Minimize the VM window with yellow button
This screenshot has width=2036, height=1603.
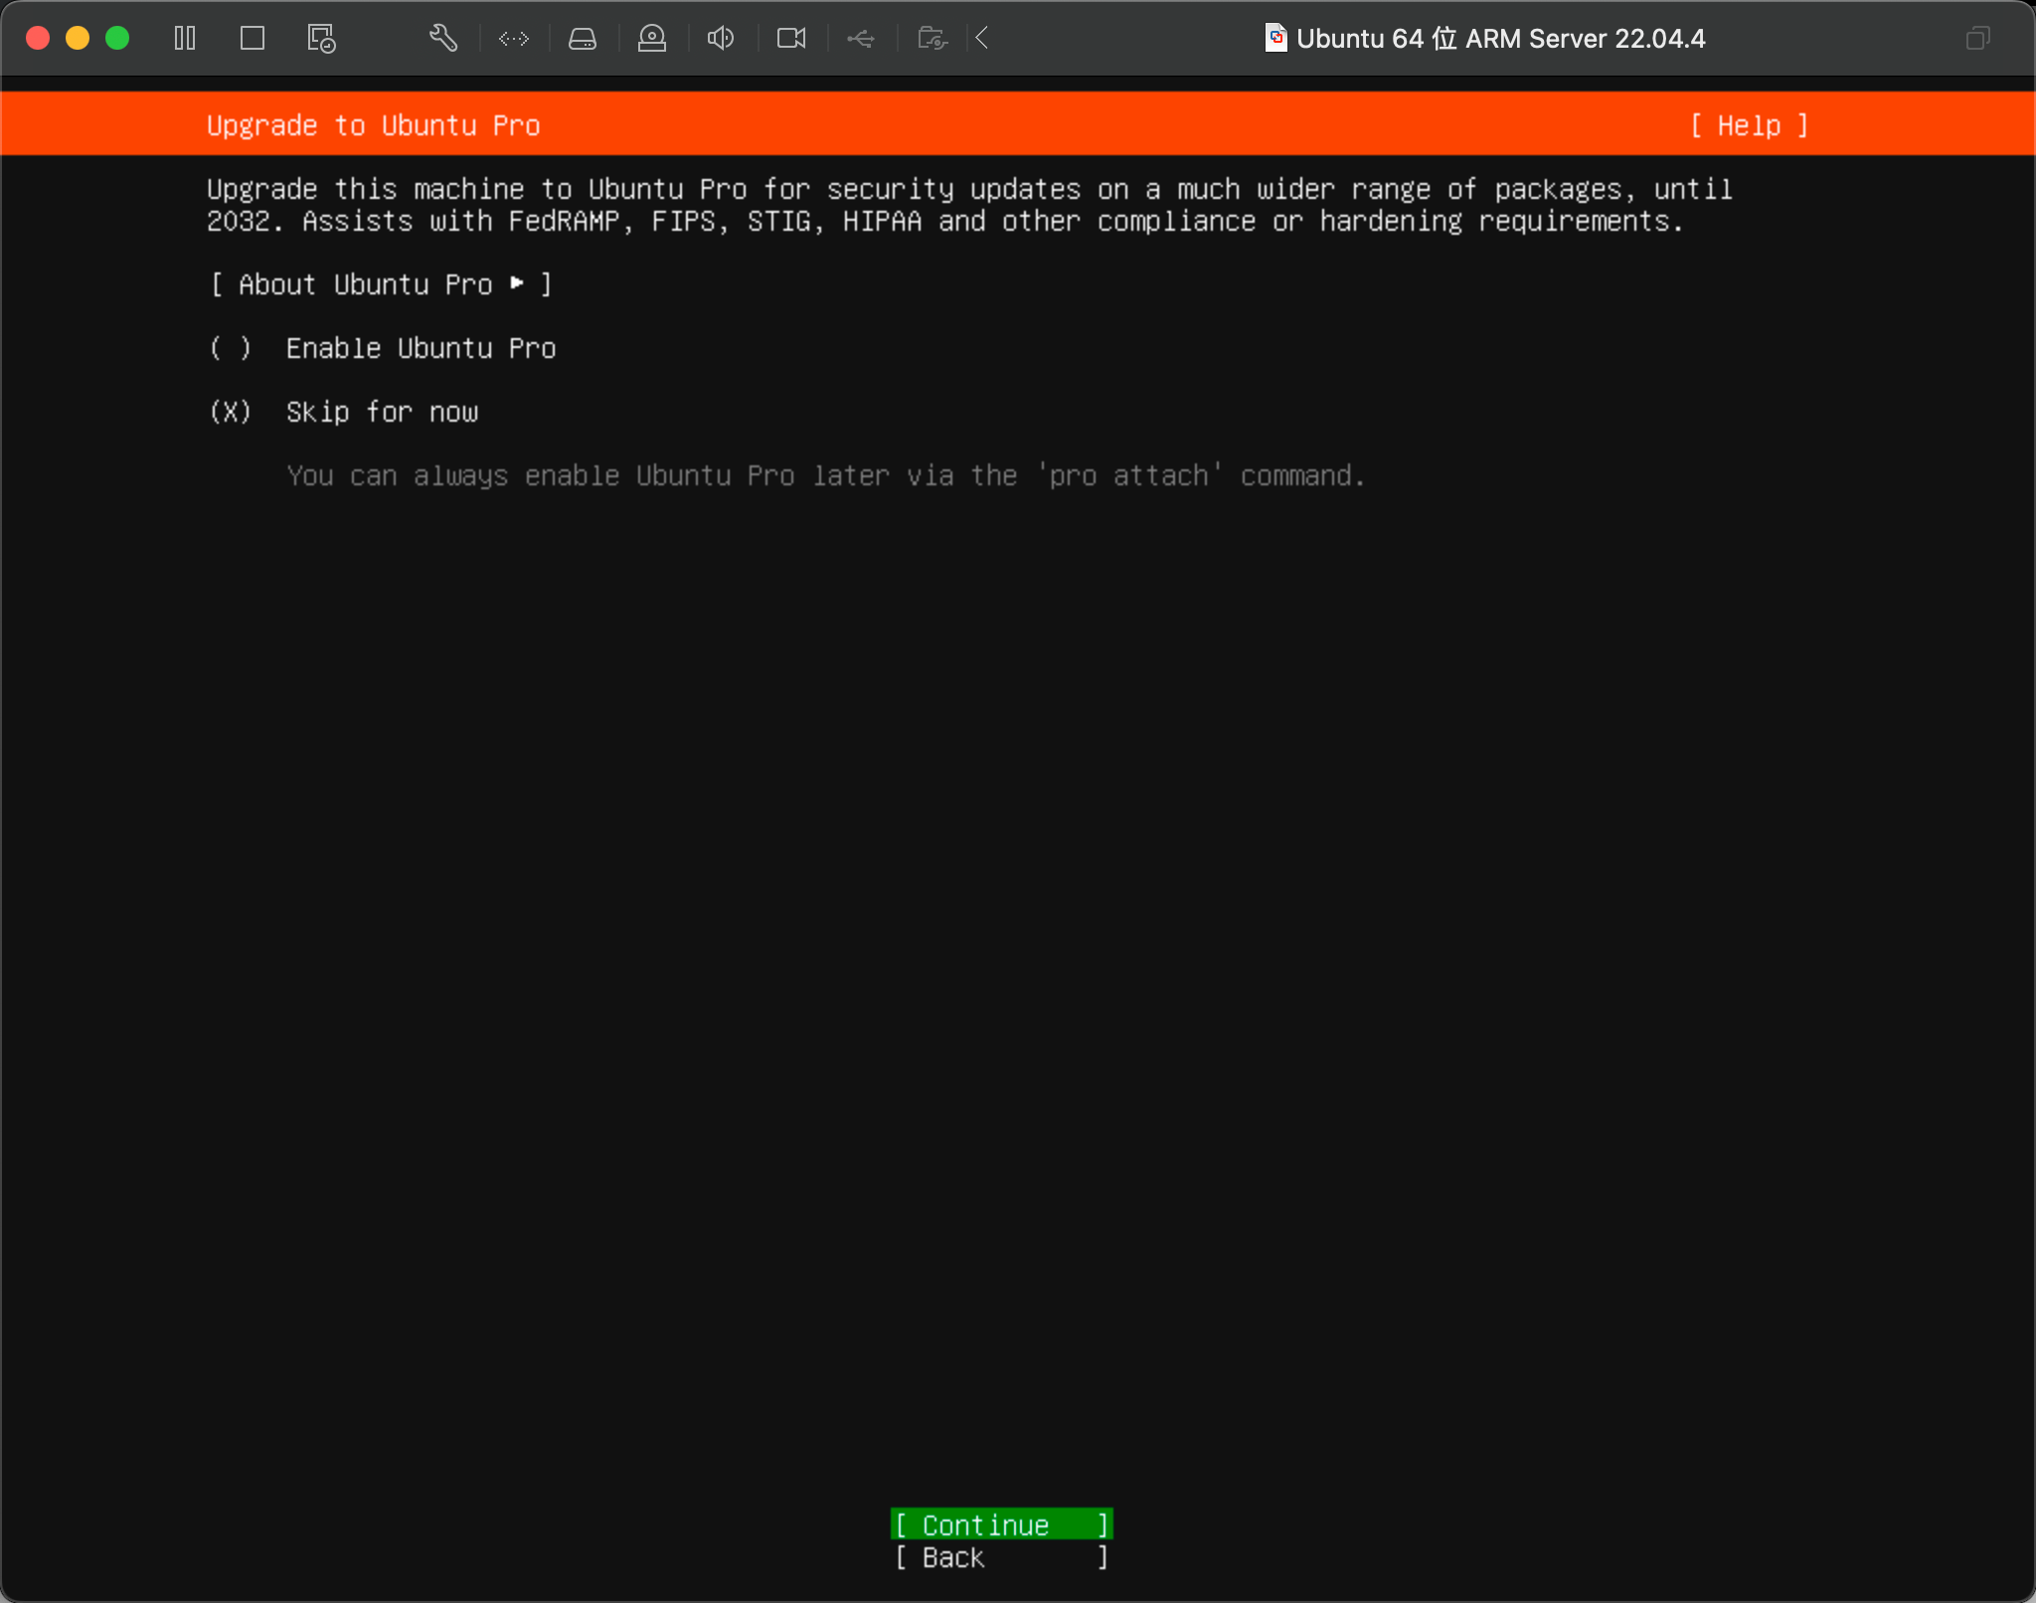click(78, 39)
